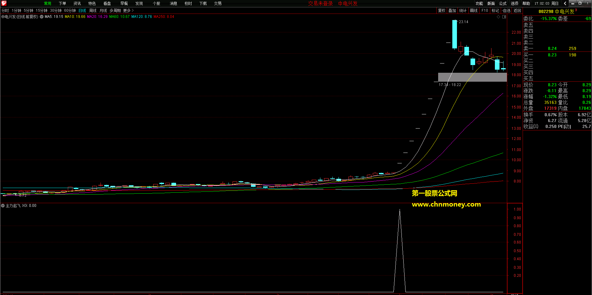Open the 帮助 menu
This screenshot has width=592, height=295.
pos(526,3)
